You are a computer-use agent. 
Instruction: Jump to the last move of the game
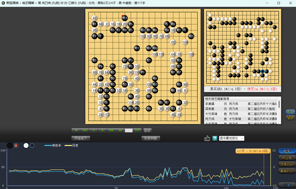tap(120, 130)
